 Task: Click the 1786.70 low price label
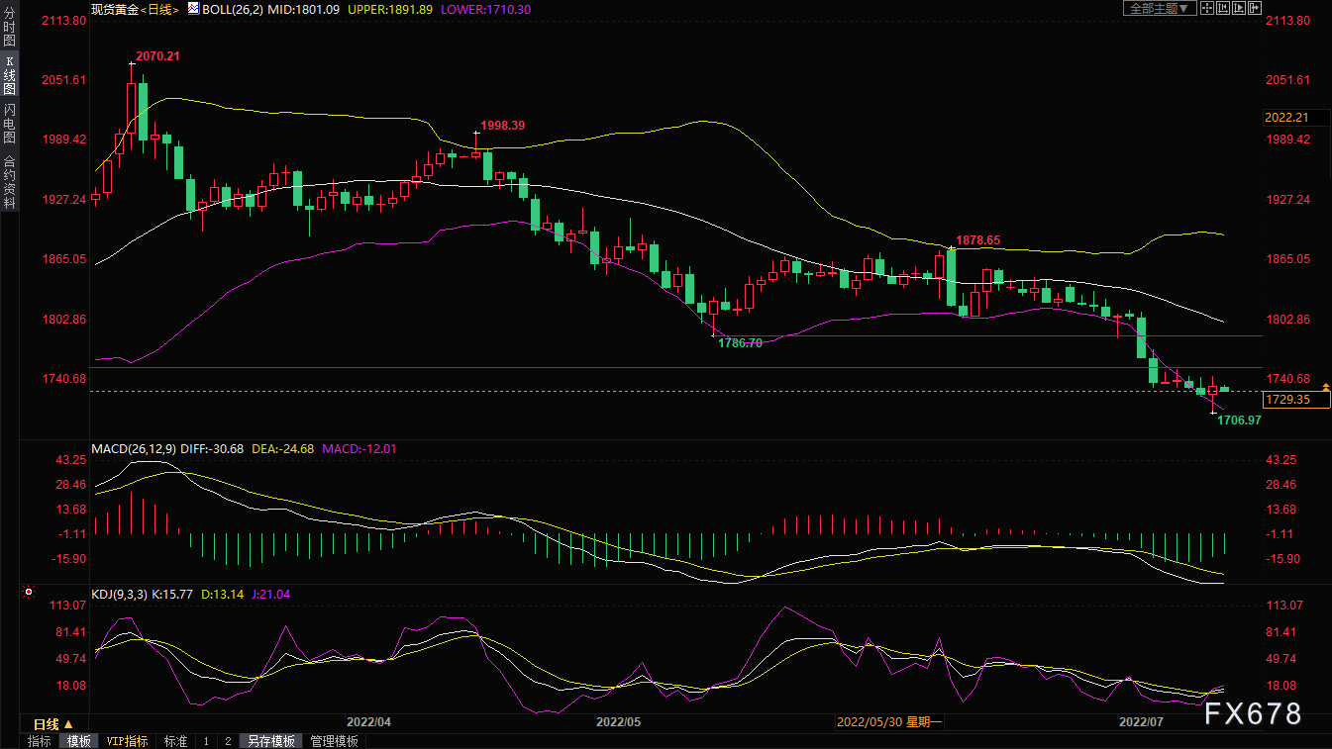(x=739, y=343)
